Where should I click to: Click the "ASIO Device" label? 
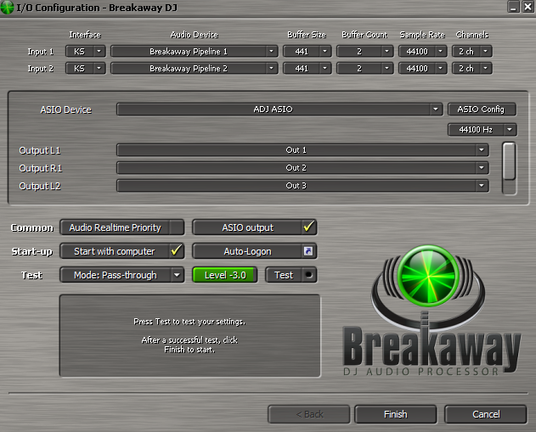(66, 109)
